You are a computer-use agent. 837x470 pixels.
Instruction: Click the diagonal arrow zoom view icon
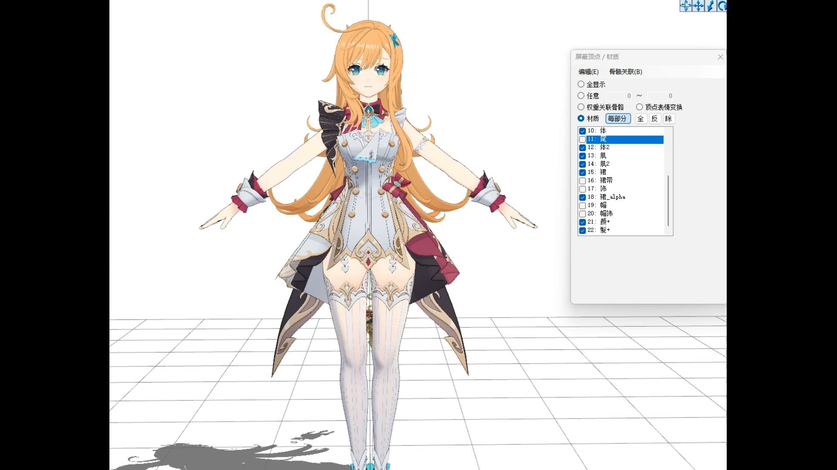pos(710,6)
